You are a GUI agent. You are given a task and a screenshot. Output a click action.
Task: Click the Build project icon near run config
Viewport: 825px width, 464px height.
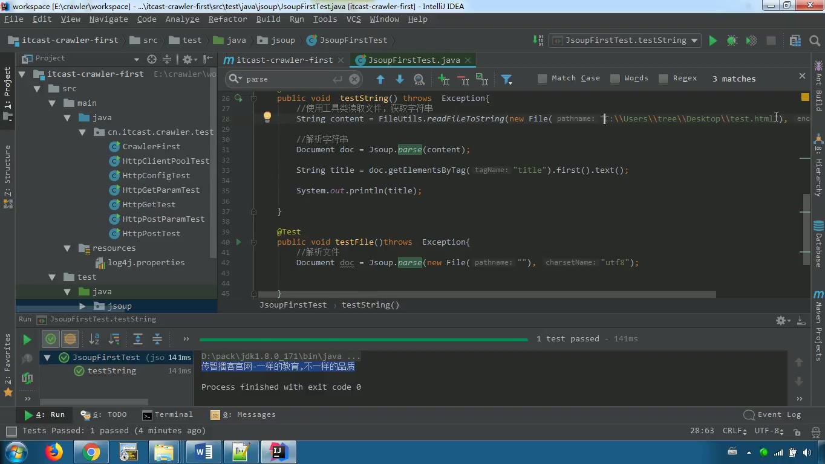pyautogui.click(x=538, y=40)
